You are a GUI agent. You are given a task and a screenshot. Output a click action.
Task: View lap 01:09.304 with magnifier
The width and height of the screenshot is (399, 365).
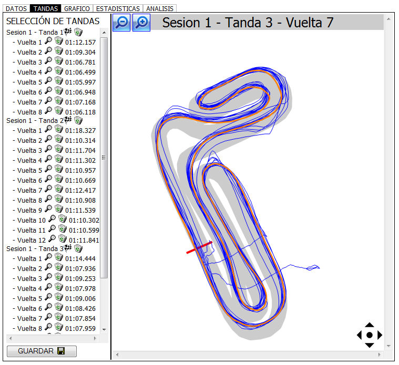coord(48,51)
